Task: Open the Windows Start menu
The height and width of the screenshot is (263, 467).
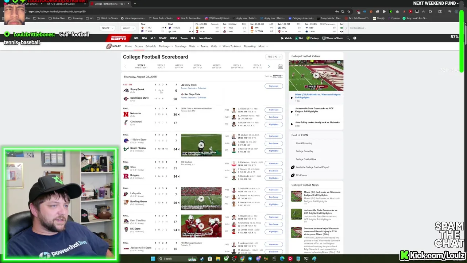Action: [153, 259]
